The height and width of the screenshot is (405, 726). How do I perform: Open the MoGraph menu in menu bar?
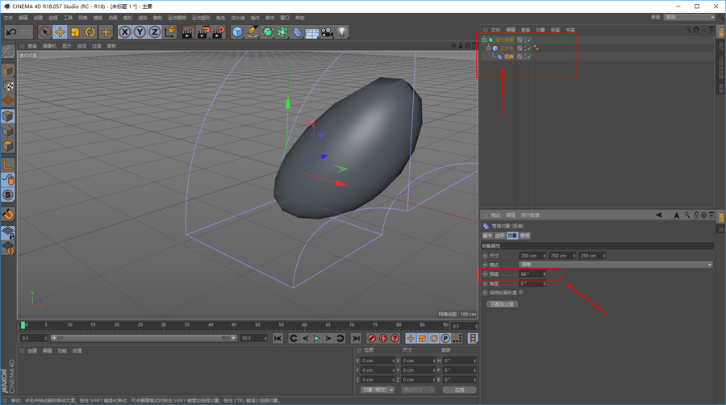click(x=201, y=18)
